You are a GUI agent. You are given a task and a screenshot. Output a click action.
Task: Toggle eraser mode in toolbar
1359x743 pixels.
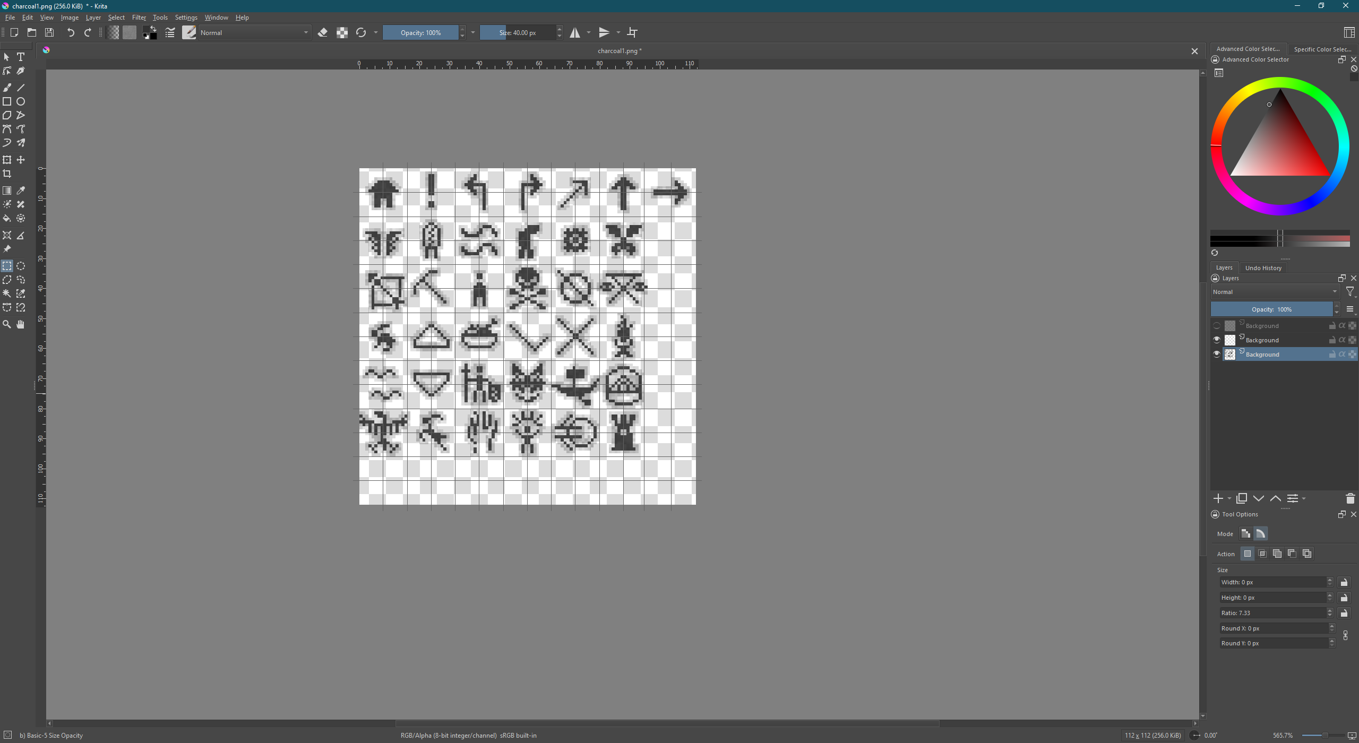pyautogui.click(x=322, y=32)
